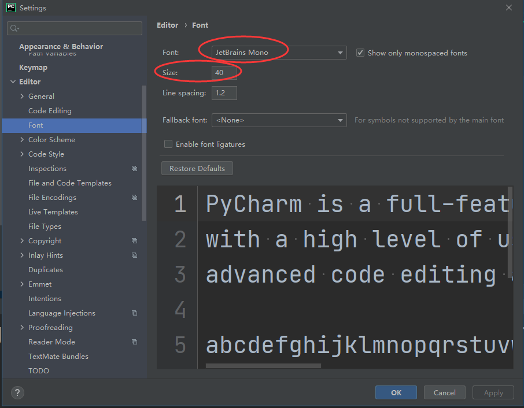Open File and Code Templates page
This screenshot has width=524, height=408.
(70, 183)
